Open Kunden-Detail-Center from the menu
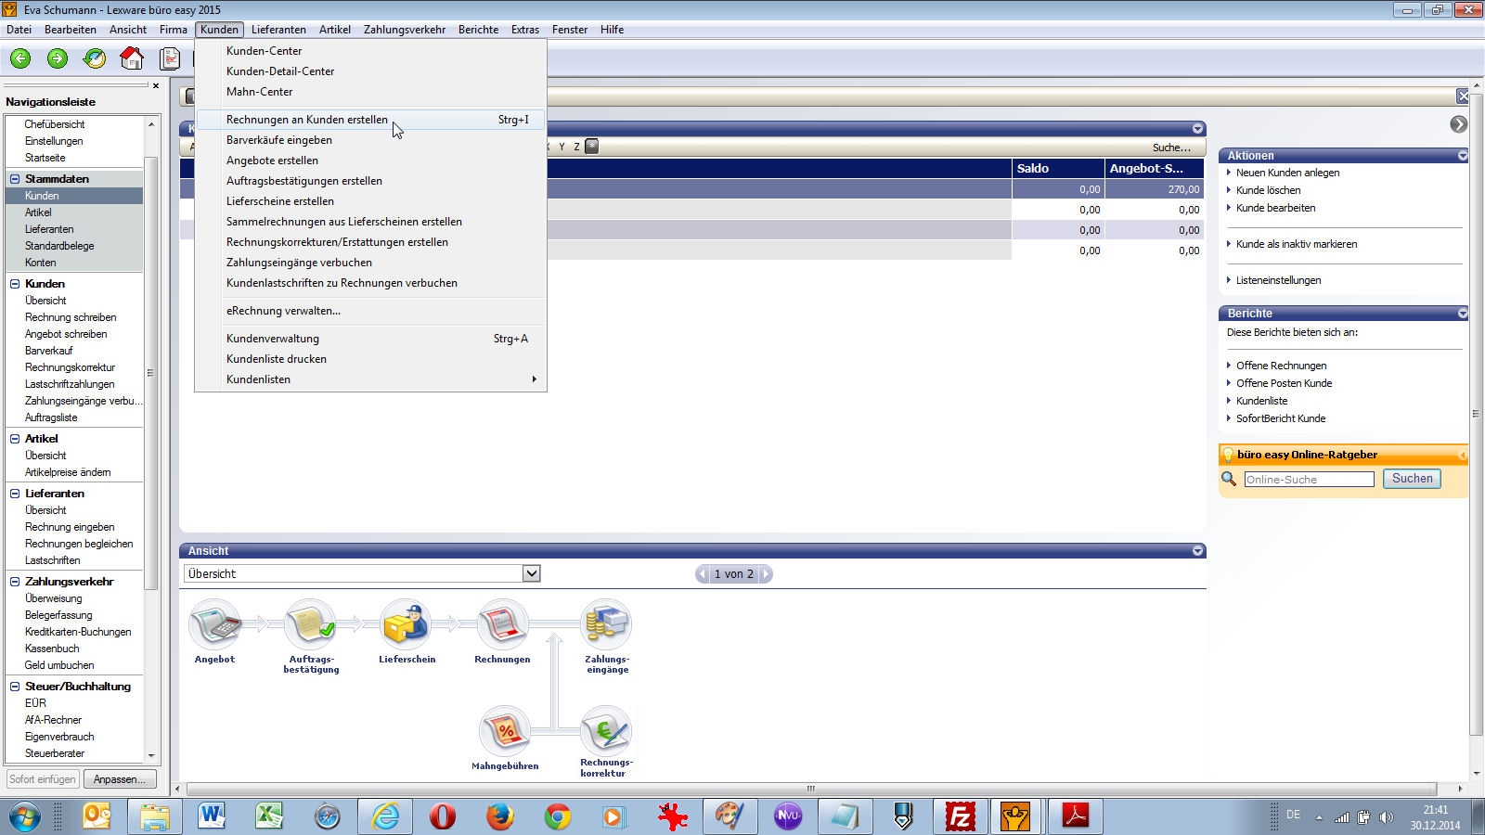The height and width of the screenshot is (835, 1485). (370, 71)
